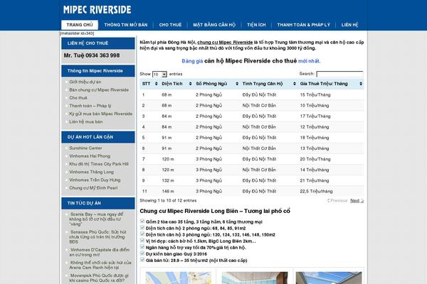Screen dimensions: 427x284
Task: Follow the chung cư Mipec Riverside link
Action: point(225,43)
